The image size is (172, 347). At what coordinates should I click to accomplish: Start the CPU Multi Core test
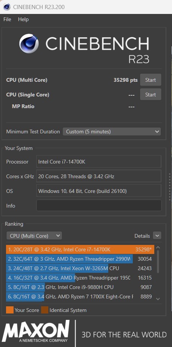tap(150, 80)
